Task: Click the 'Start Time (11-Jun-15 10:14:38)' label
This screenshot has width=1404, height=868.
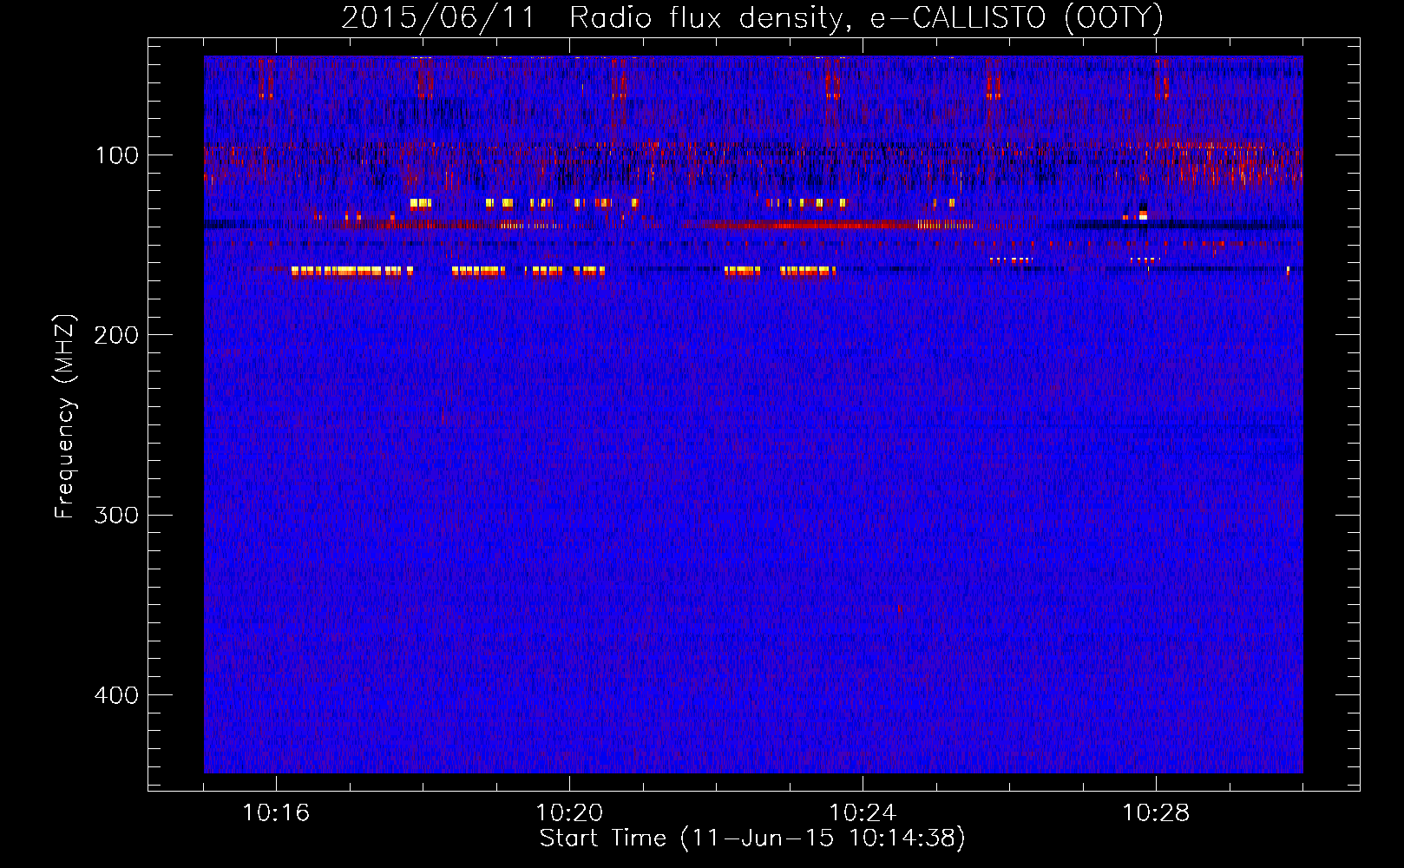Action: [752, 838]
